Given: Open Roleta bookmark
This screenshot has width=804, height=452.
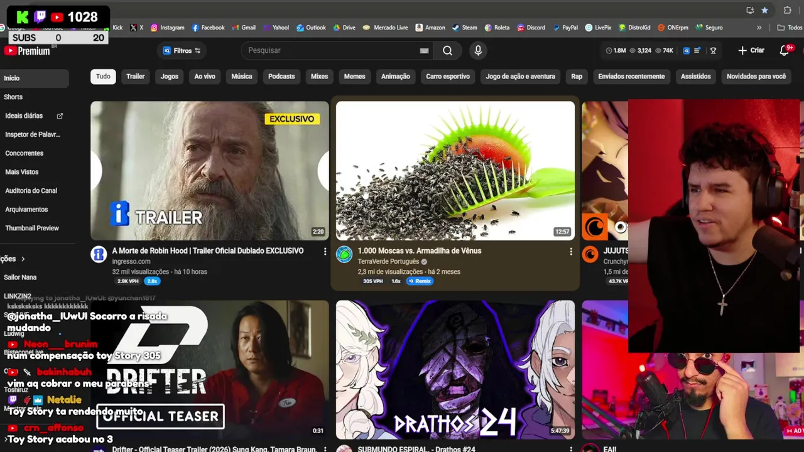Looking at the screenshot, I should pyautogui.click(x=497, y=28).
